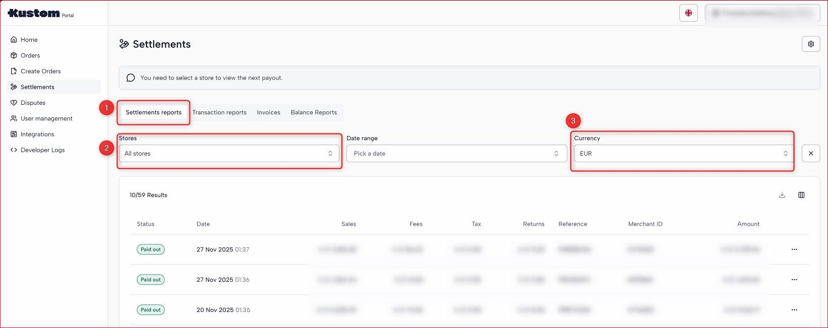This screenshot has height=328, width=828.
Task: Click the language flag icon
Action: pyautogui.click(x=688, y=13)
